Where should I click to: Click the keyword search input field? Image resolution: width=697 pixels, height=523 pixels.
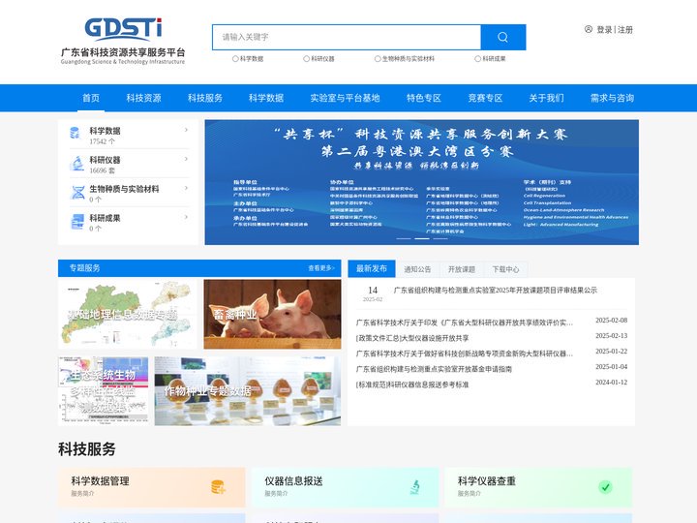point(347,37)
